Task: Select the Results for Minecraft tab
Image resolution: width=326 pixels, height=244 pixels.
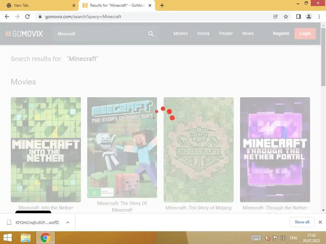Action: [x=117, y=5]
